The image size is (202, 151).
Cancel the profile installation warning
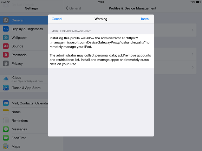click(57, 19)
